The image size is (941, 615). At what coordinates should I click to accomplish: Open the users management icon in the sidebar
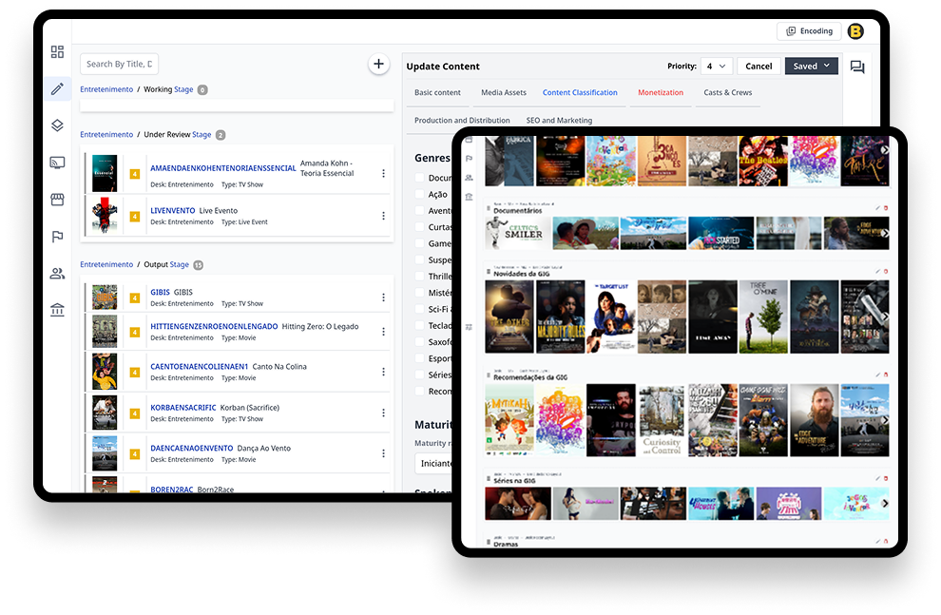tap(57, 273)
